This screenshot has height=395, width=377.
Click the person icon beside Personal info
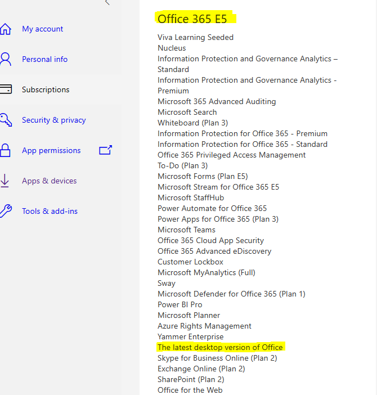click(5, 59)
